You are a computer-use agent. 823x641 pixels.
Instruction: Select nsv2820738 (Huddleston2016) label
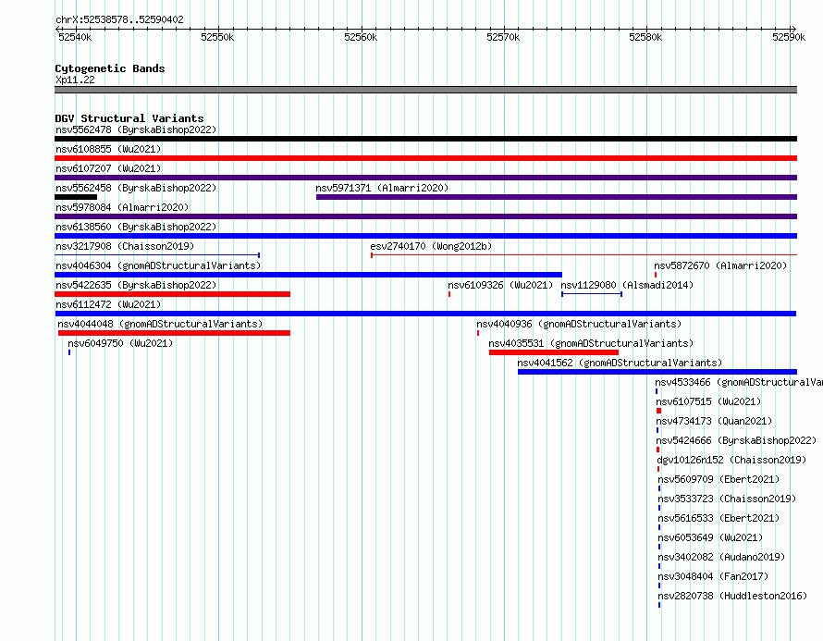click(x=732, y=596)
